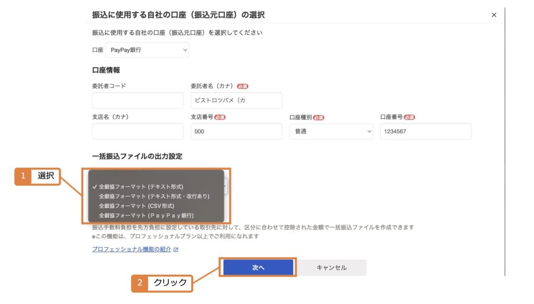Click the 次へ button

pyautogui.click(x=258, y=268)
